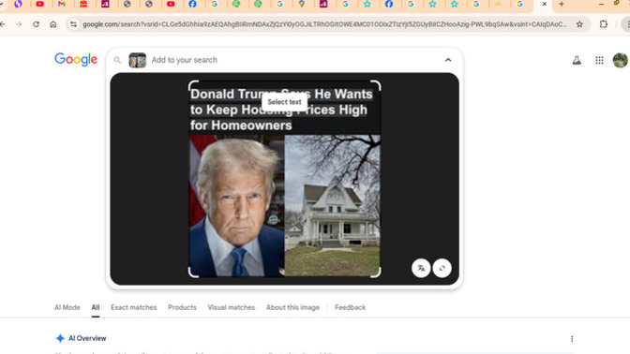Switch to the Gmail browser tab
Image resolution: width=630 pixels, height=354 pixels.
pos(62,4)
